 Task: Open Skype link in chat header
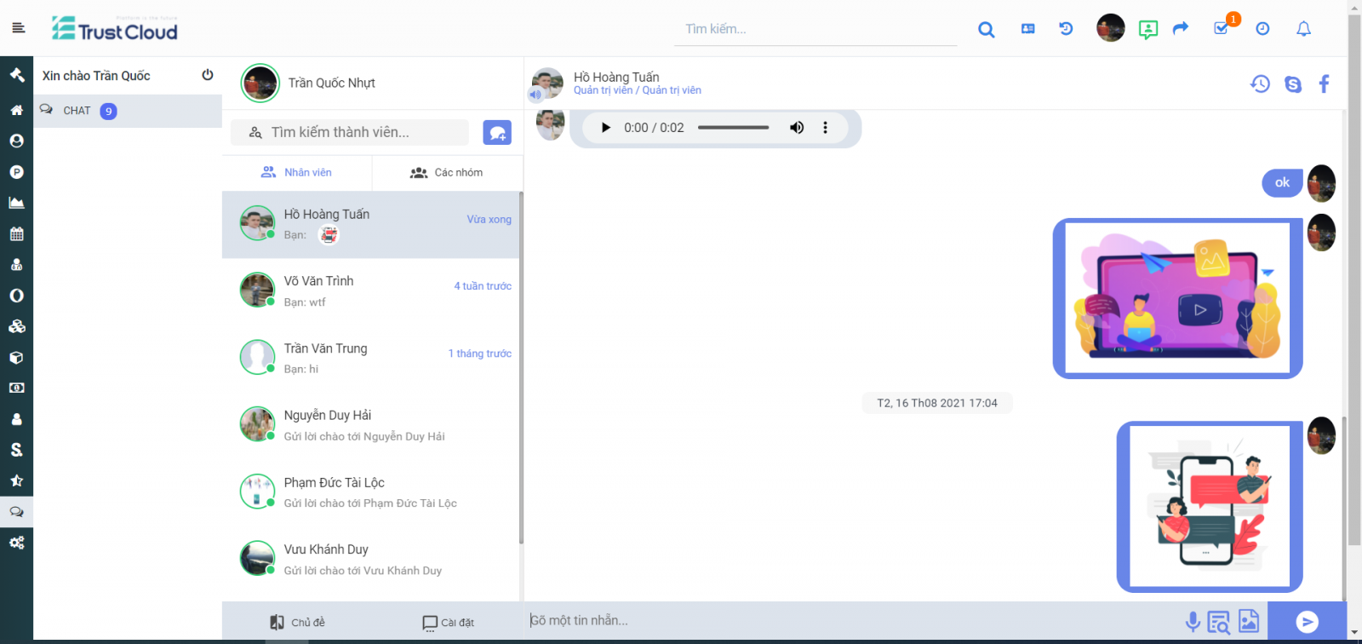click(x=1293, y=83)
